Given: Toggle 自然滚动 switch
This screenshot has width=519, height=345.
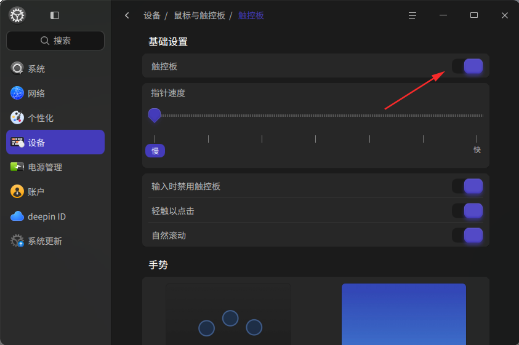Looking at the screenshot, I should coord(467,236).
